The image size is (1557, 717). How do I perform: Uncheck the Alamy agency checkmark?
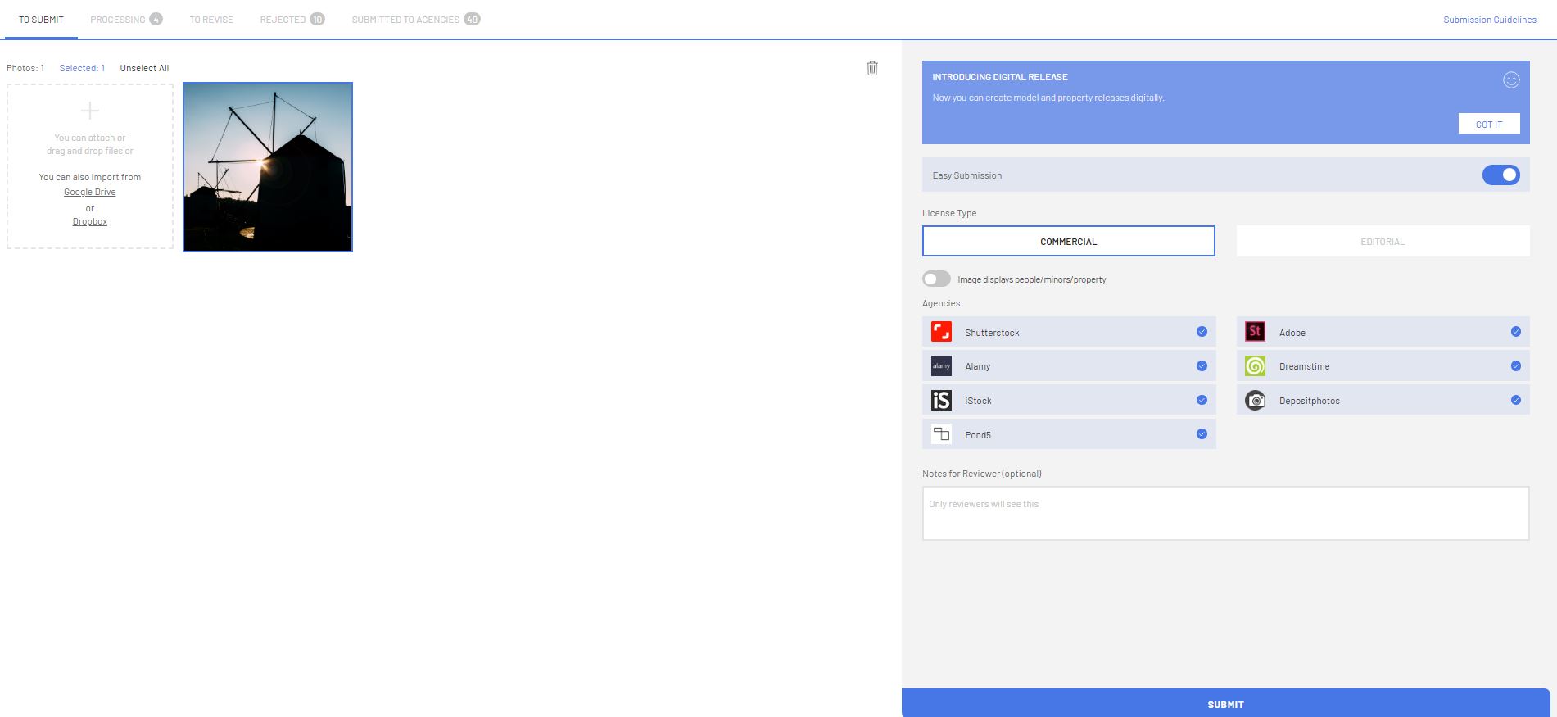click(1202, 366)
